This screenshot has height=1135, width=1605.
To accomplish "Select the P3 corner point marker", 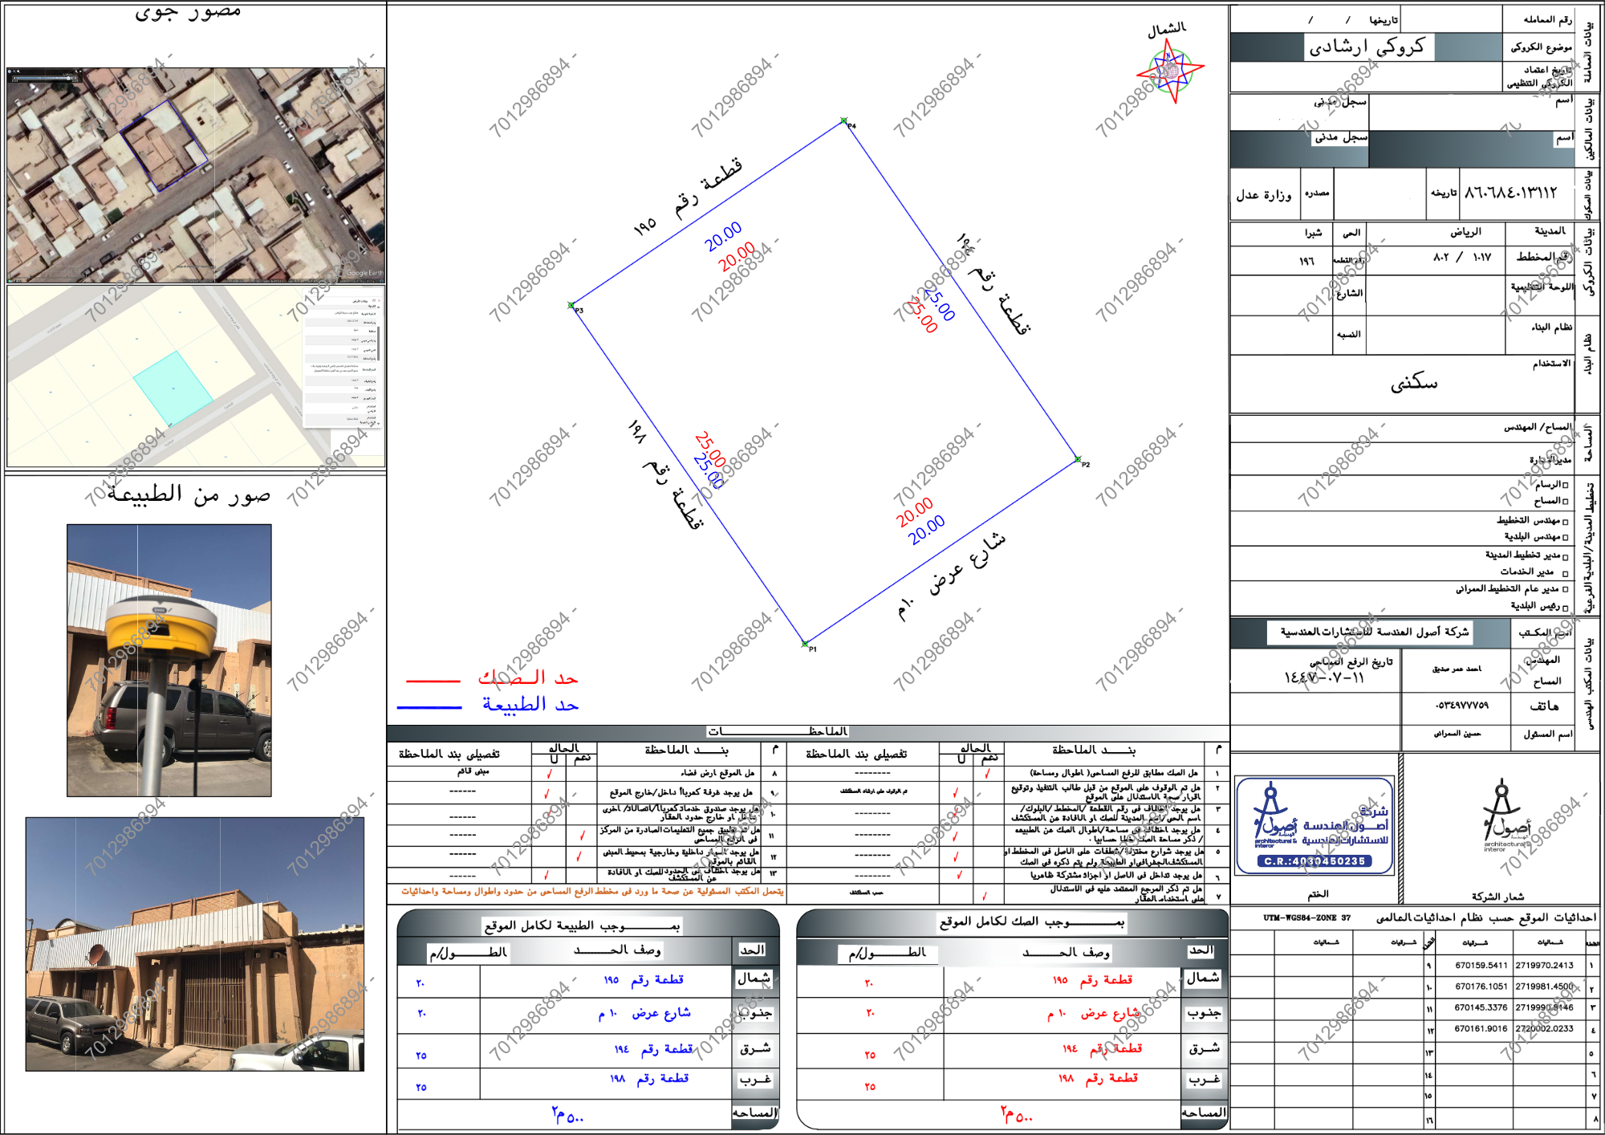I will point(571,306).
